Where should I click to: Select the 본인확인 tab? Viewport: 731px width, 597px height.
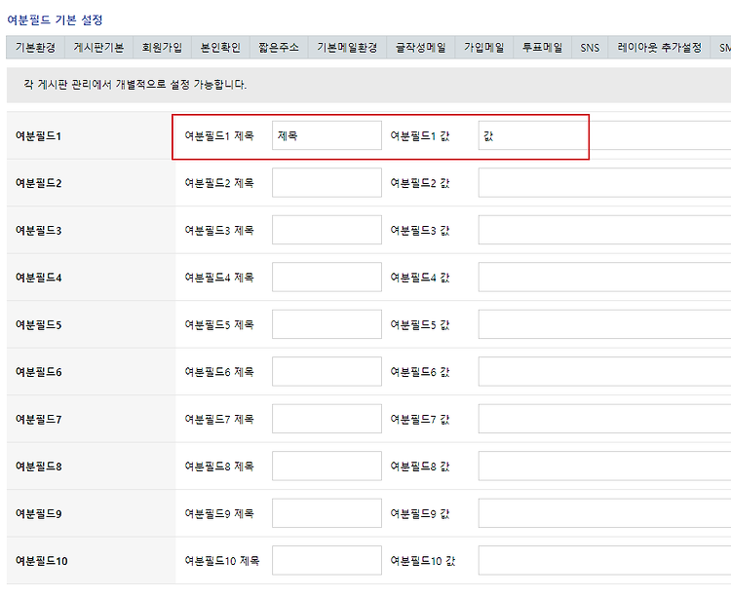click(220, 48)
